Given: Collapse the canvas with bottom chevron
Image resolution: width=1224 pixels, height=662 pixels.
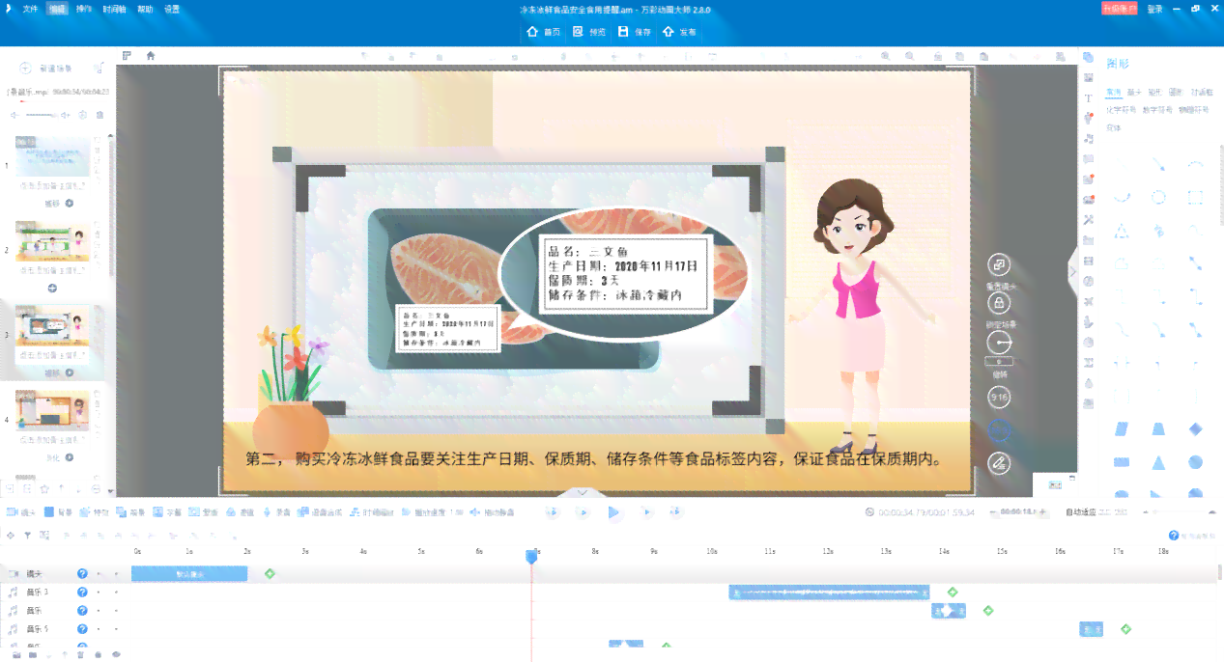Looking at the screenshot, I should (x=582, y=492).
